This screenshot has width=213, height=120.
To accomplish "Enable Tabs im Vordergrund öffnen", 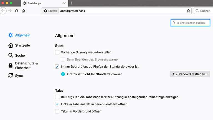I will point(57,111).
